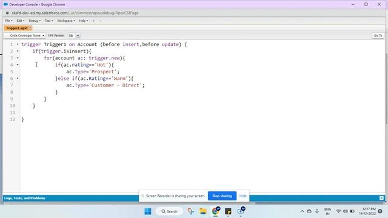The image size is (388, 218).
Task: Open the clock showing 12:17 PM
Action: [x=367, y=211]
